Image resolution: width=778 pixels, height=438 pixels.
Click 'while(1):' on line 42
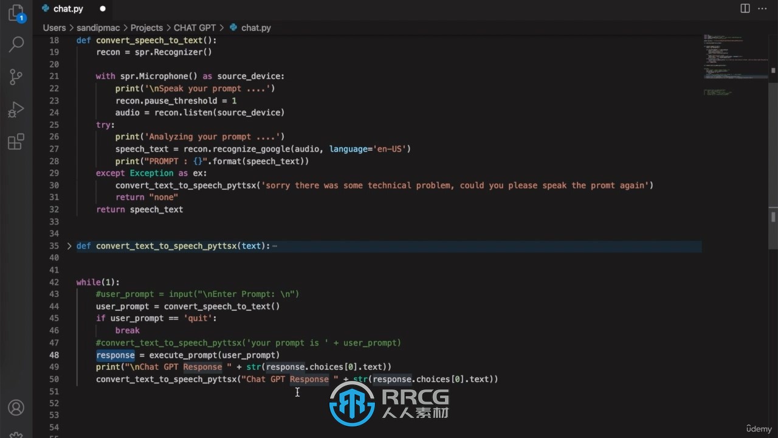click(98, 282)
